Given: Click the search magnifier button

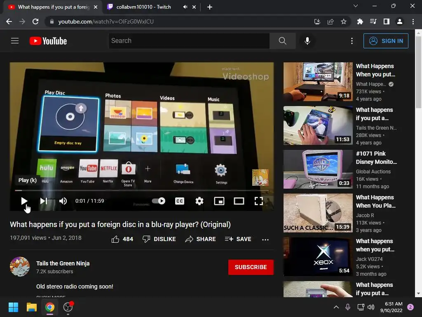Looking at the screenshot, I should click(x=283, y=41).
